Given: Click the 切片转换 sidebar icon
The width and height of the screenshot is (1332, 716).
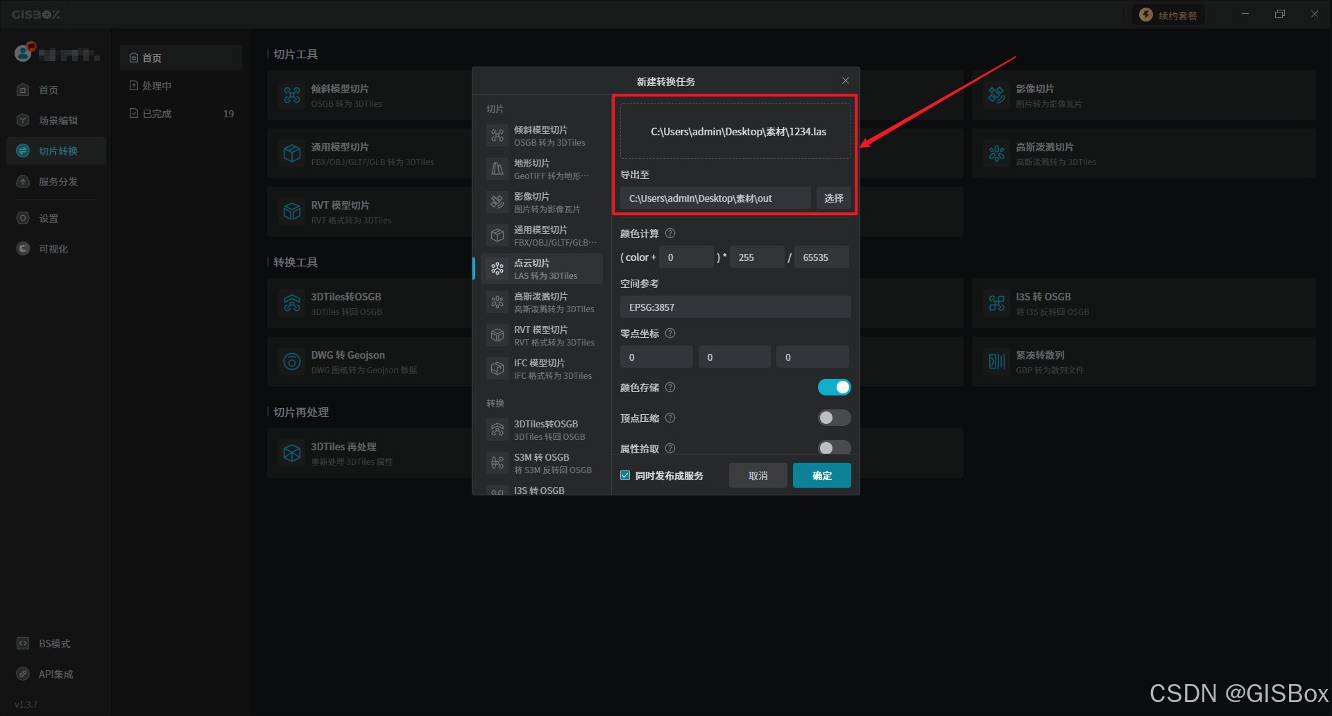Looking at the screenshot, I should coord(23,151).
